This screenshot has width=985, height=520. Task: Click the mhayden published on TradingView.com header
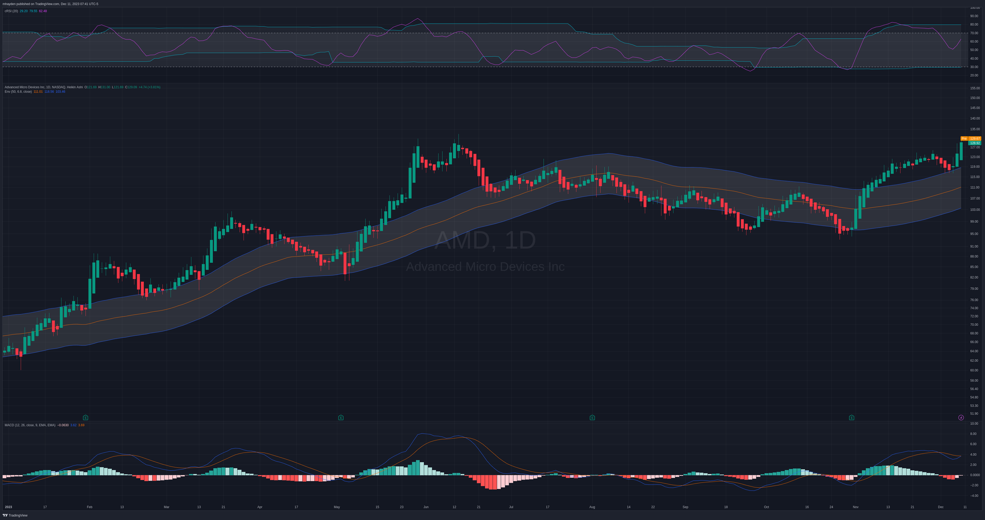click(50, 4)
